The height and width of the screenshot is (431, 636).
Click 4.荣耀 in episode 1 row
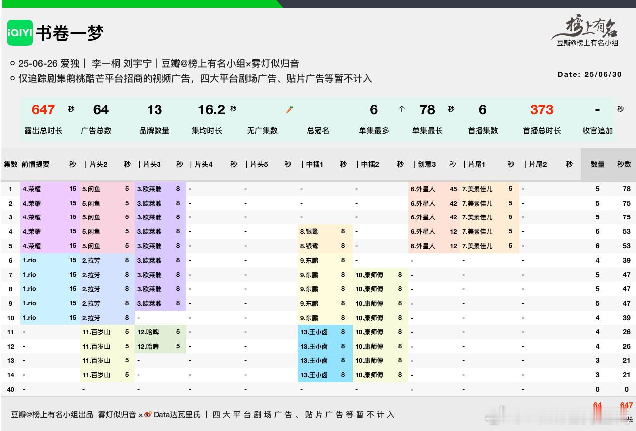coord(32,189)
